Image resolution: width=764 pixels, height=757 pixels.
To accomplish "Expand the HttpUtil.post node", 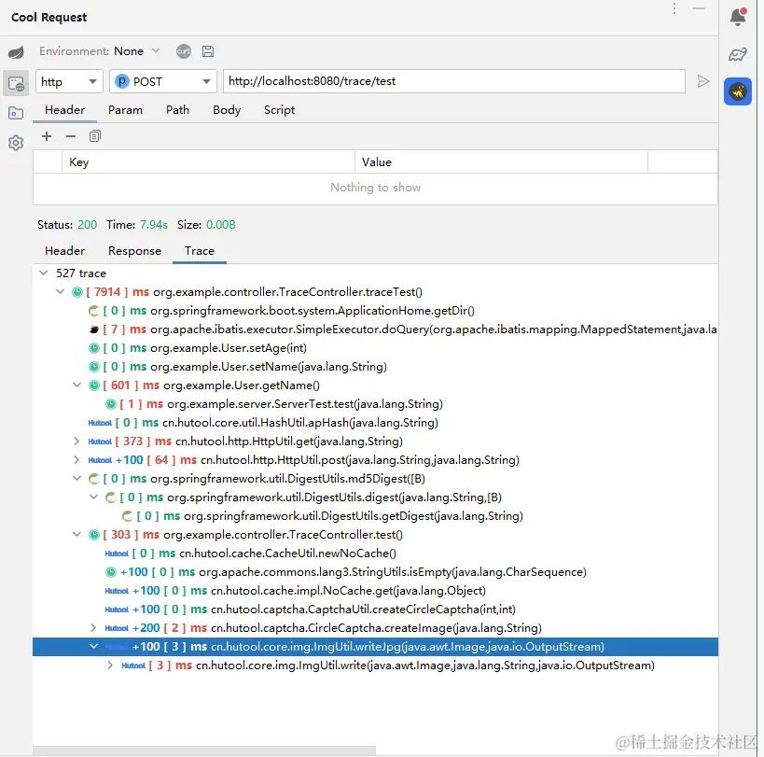I will pos(76,459).
